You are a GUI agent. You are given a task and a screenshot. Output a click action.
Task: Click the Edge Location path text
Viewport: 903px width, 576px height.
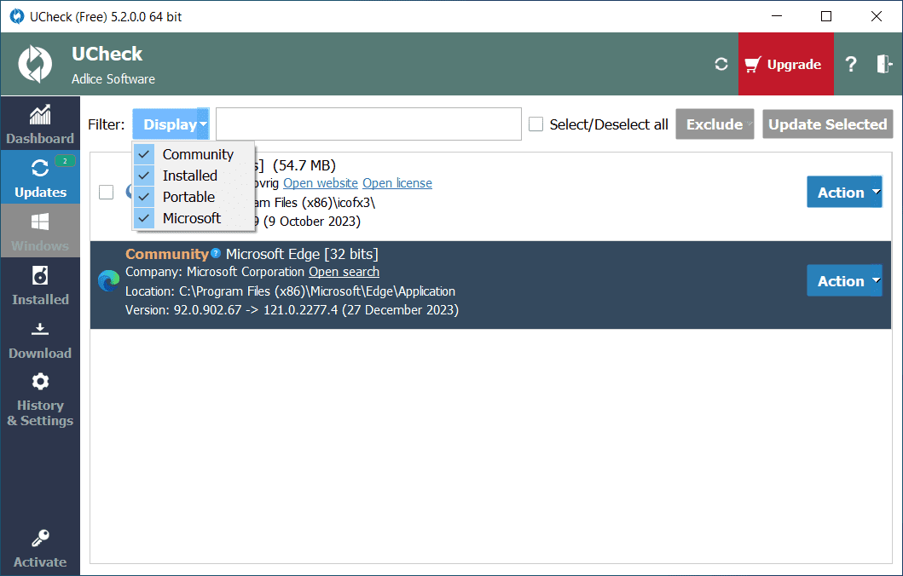coord(290,291)
